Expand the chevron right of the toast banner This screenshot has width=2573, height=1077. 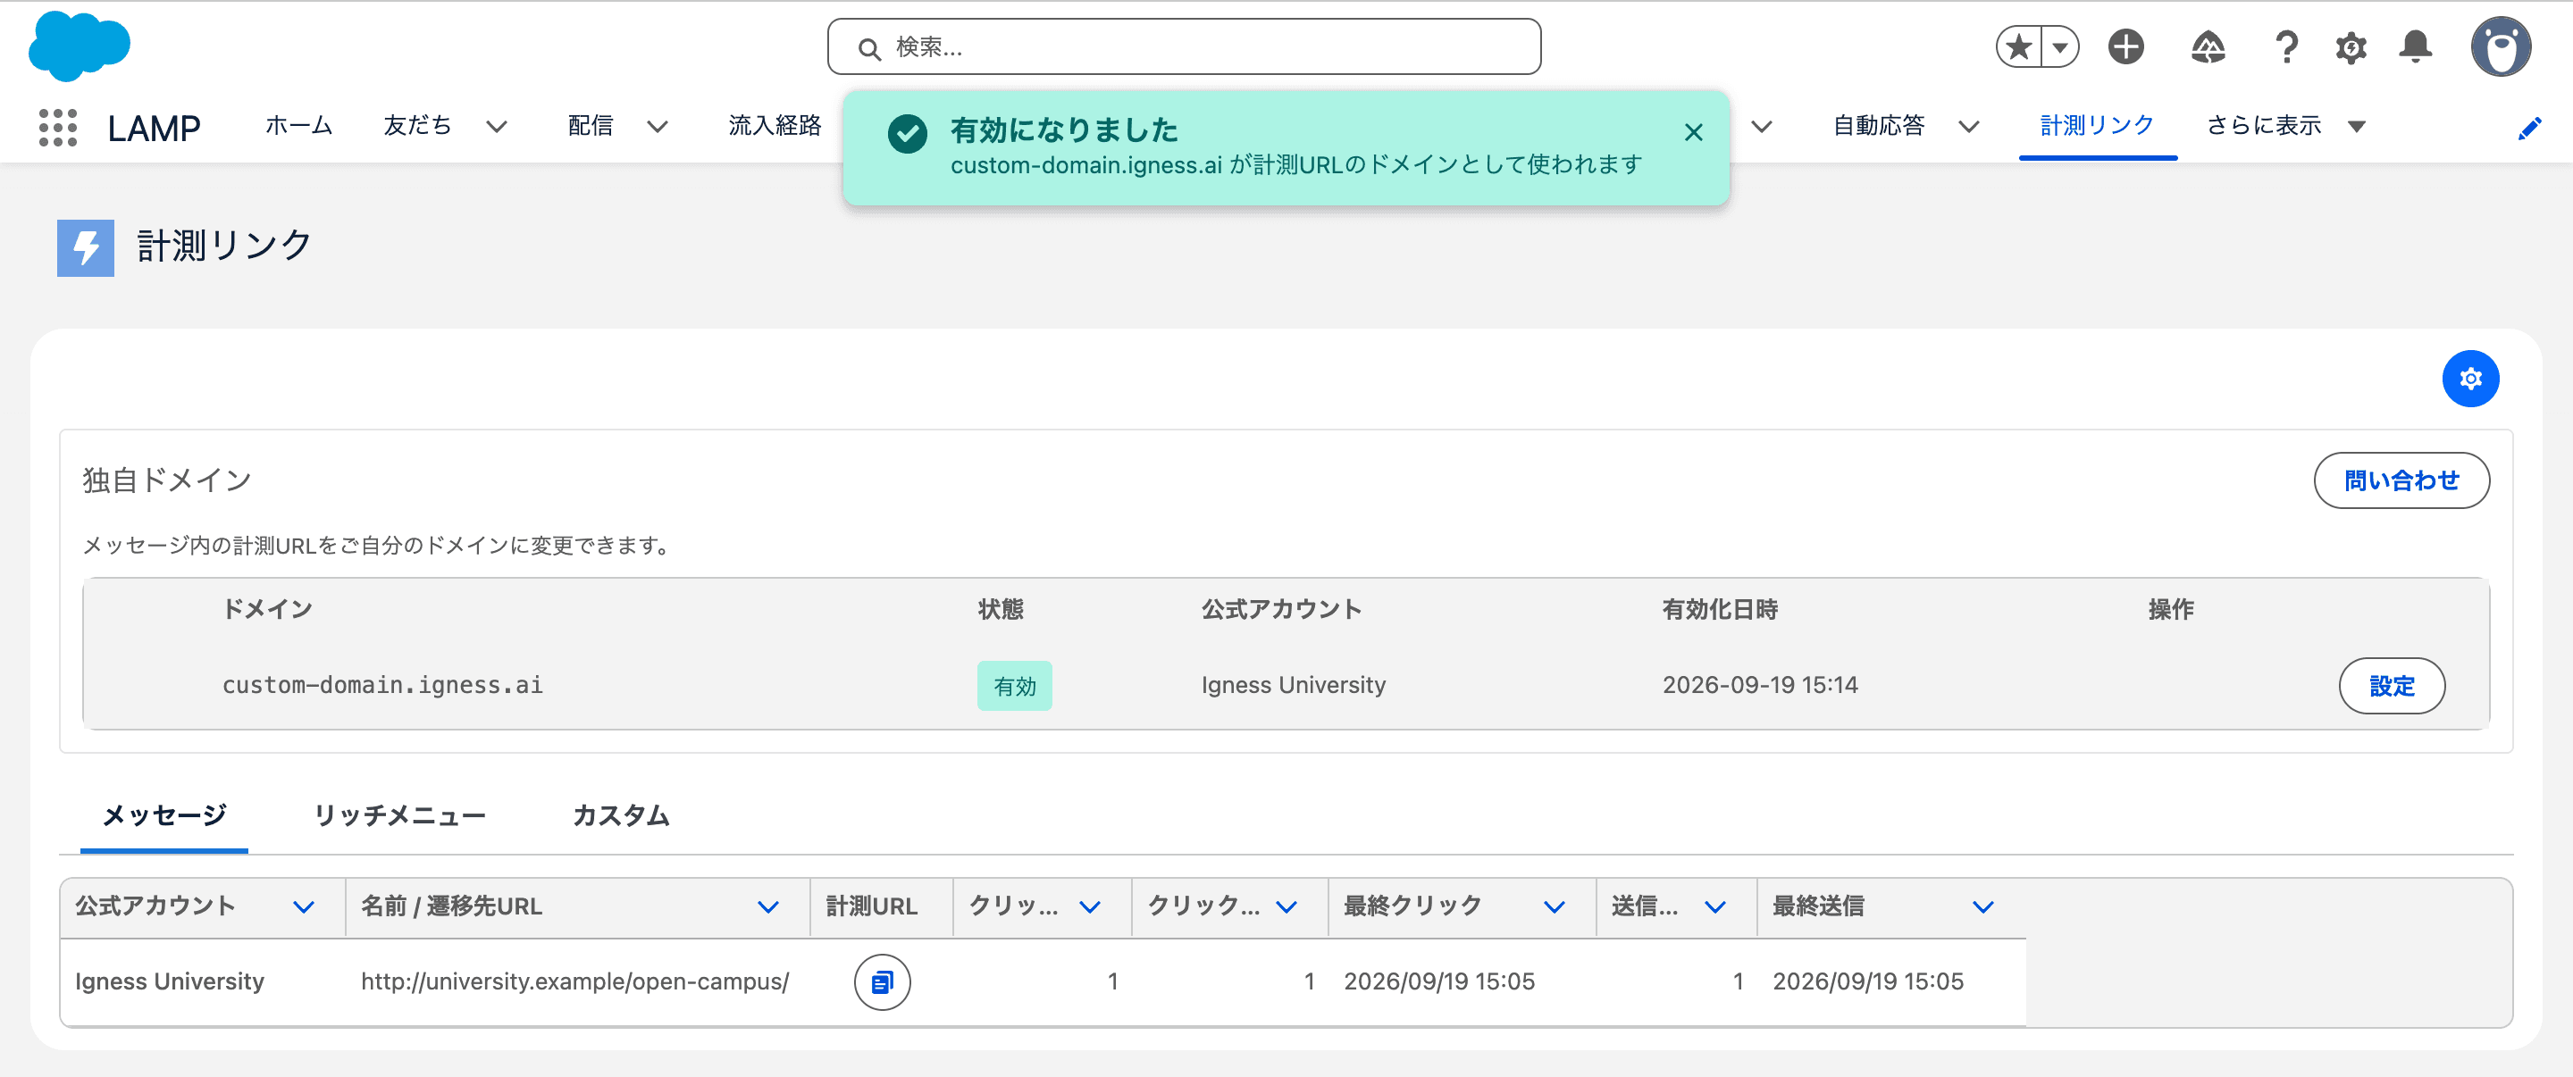[1762, 127]
